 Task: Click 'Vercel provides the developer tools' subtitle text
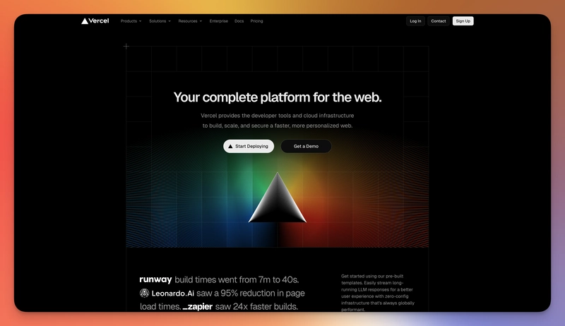pyautogui.click(x=277, y=121)
